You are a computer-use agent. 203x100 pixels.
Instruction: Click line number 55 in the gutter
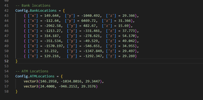click(6, 76)
